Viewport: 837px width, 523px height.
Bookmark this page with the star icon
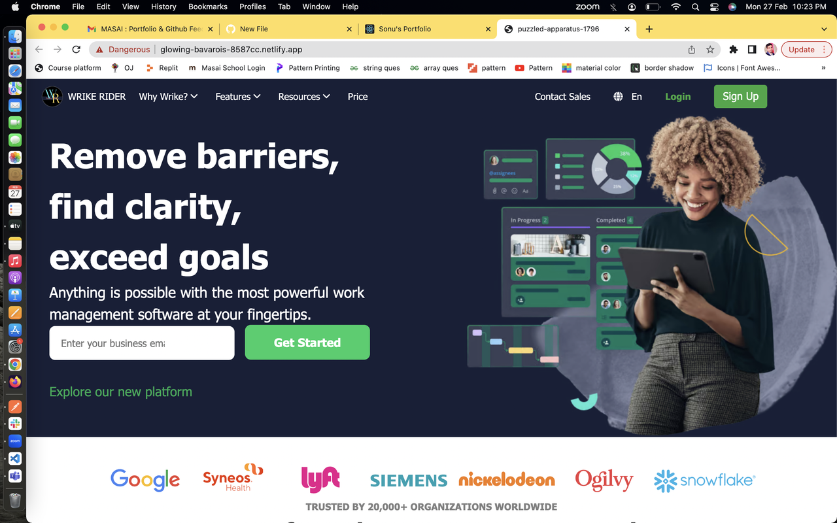(x=710, y=50)
